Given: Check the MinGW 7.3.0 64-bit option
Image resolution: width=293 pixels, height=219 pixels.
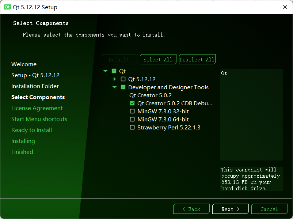Looking at the screenshot, I should coord(132,119).
